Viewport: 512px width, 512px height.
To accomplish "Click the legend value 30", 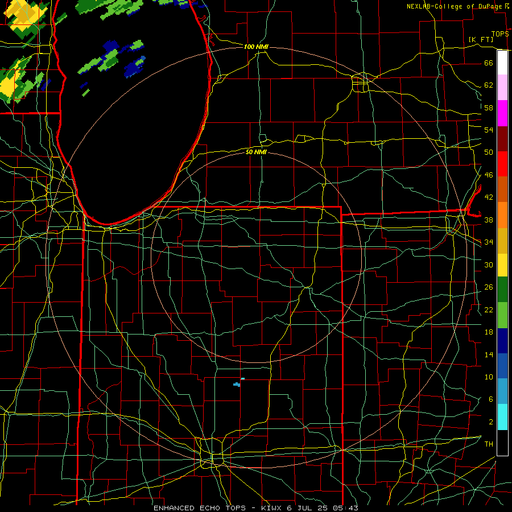I will click(x=489, y=265).
